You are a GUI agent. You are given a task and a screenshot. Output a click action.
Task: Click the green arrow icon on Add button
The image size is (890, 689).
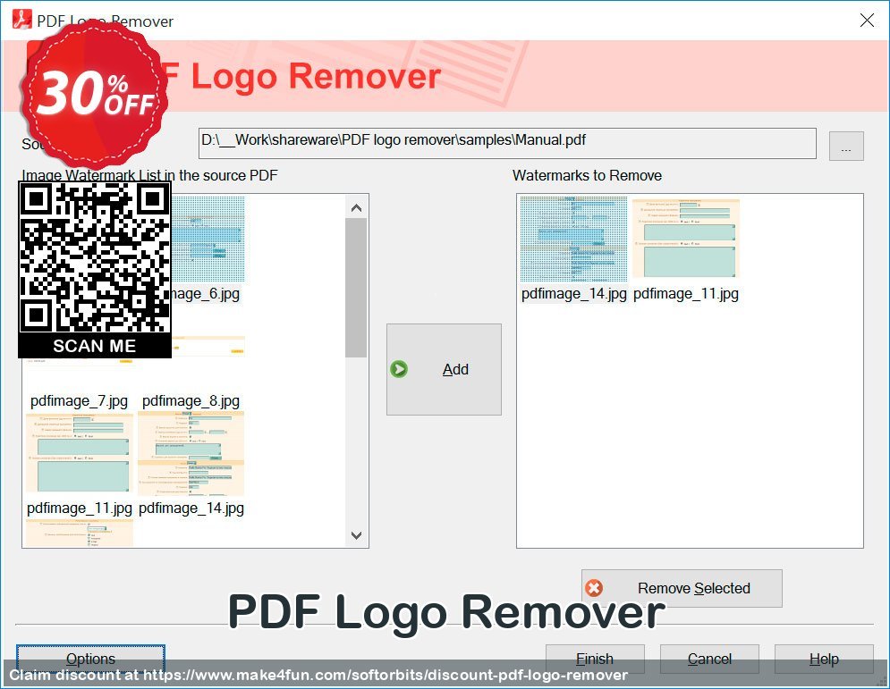(x=399, y=369)
